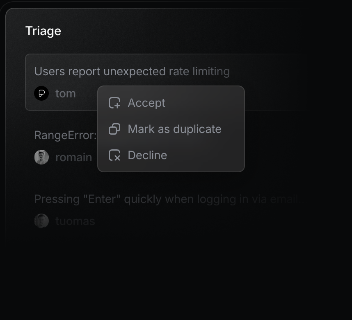Click the Mark as duplicate icon
Screen dimensions: 352x320
pos(114,129)
